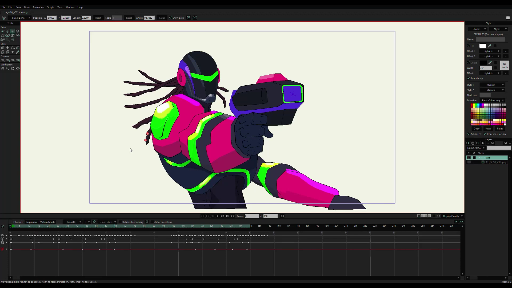
Task: Select the Select Bone tool
Action: coord(3,31)
